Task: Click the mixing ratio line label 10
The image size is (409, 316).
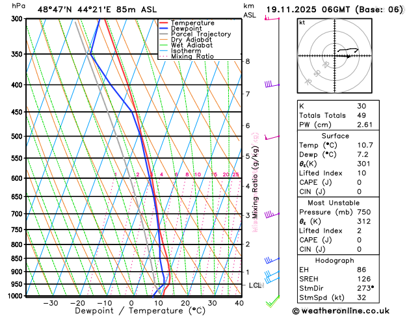Action: pyautogui.click(x=198, y=174)
